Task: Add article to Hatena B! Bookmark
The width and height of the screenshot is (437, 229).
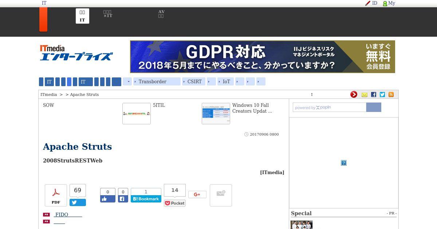Action: pos(146,199)
